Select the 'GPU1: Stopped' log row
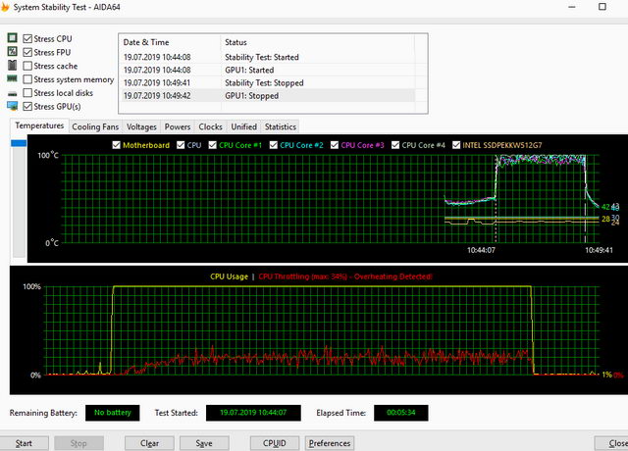 point(267,96)
